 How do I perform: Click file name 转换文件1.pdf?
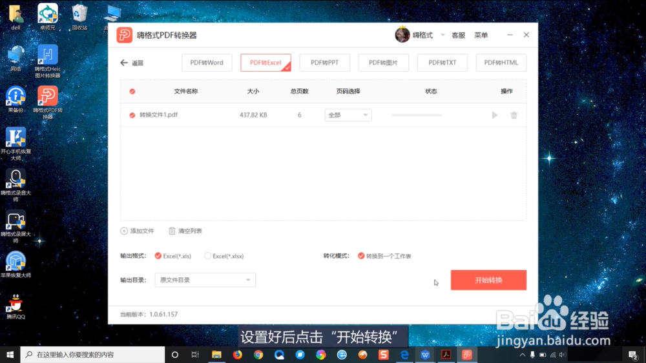[159, 115]
